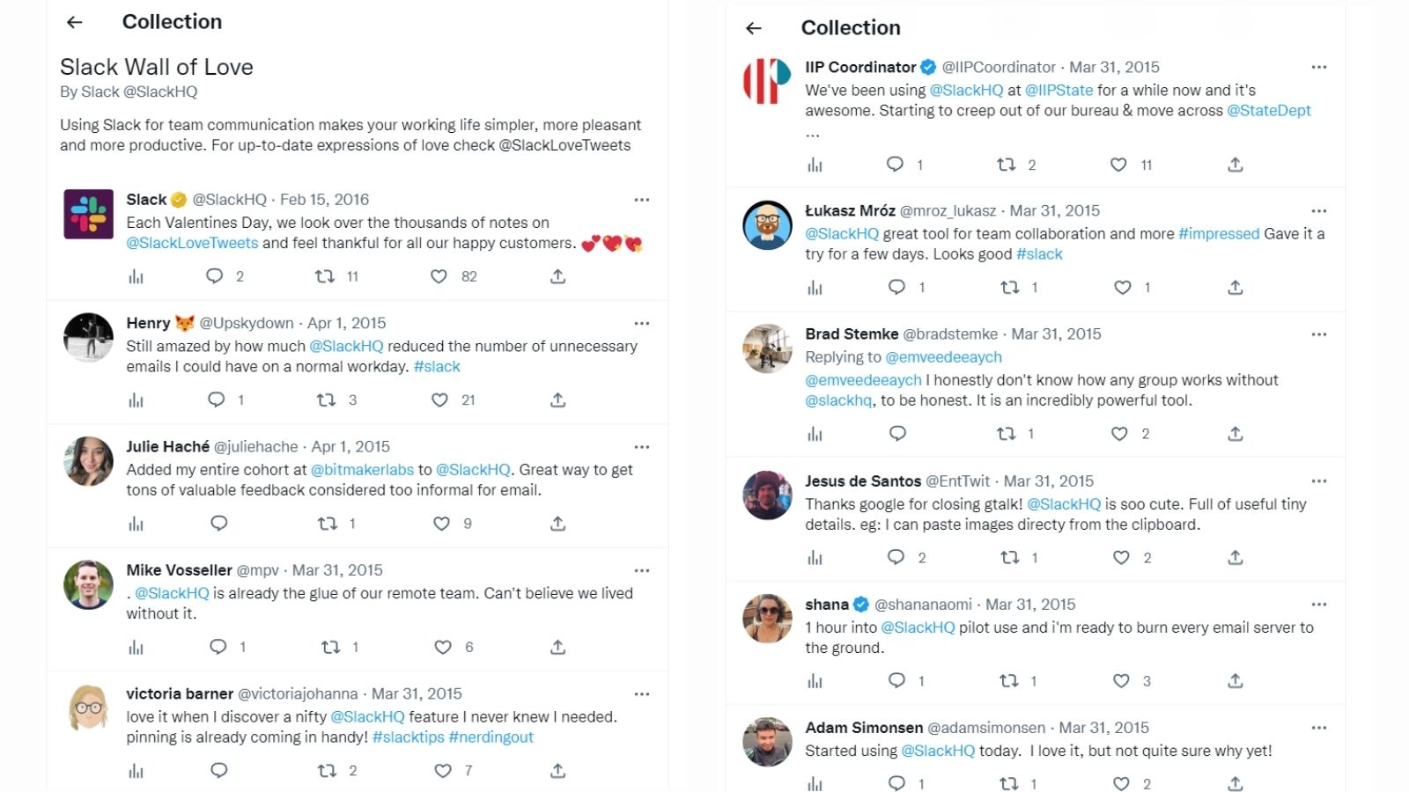Go back using left Collection arrow

click(75, 22)
